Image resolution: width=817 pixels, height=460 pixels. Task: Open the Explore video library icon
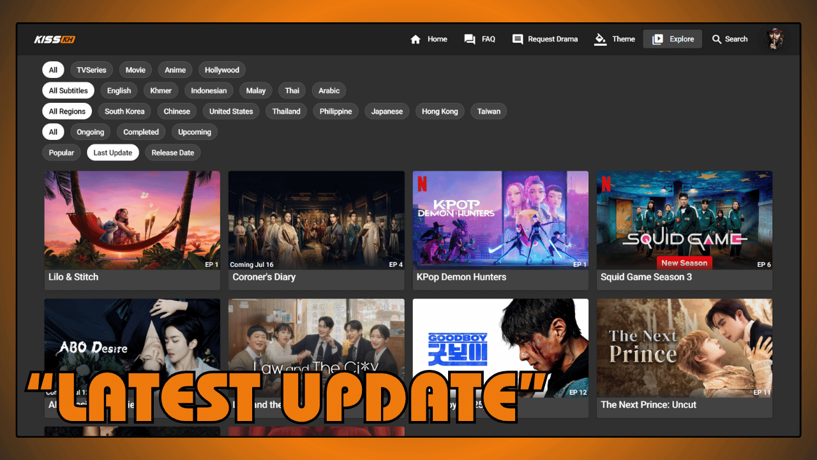pos(657,40)
